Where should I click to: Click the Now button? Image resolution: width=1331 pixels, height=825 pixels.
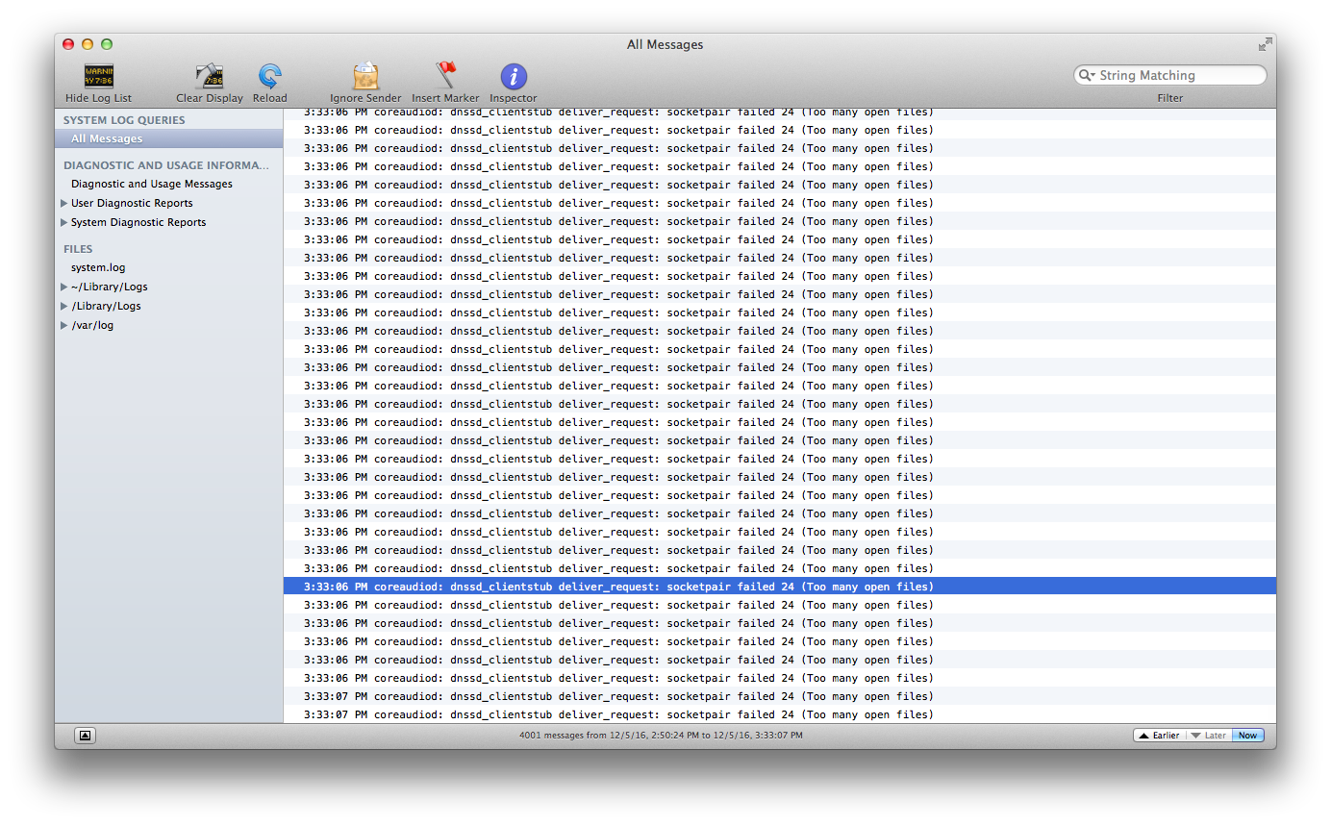coord(1247,736)
